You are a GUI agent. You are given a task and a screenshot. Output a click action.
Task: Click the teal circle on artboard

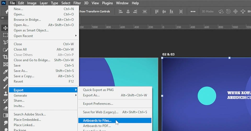pos(207,96)
